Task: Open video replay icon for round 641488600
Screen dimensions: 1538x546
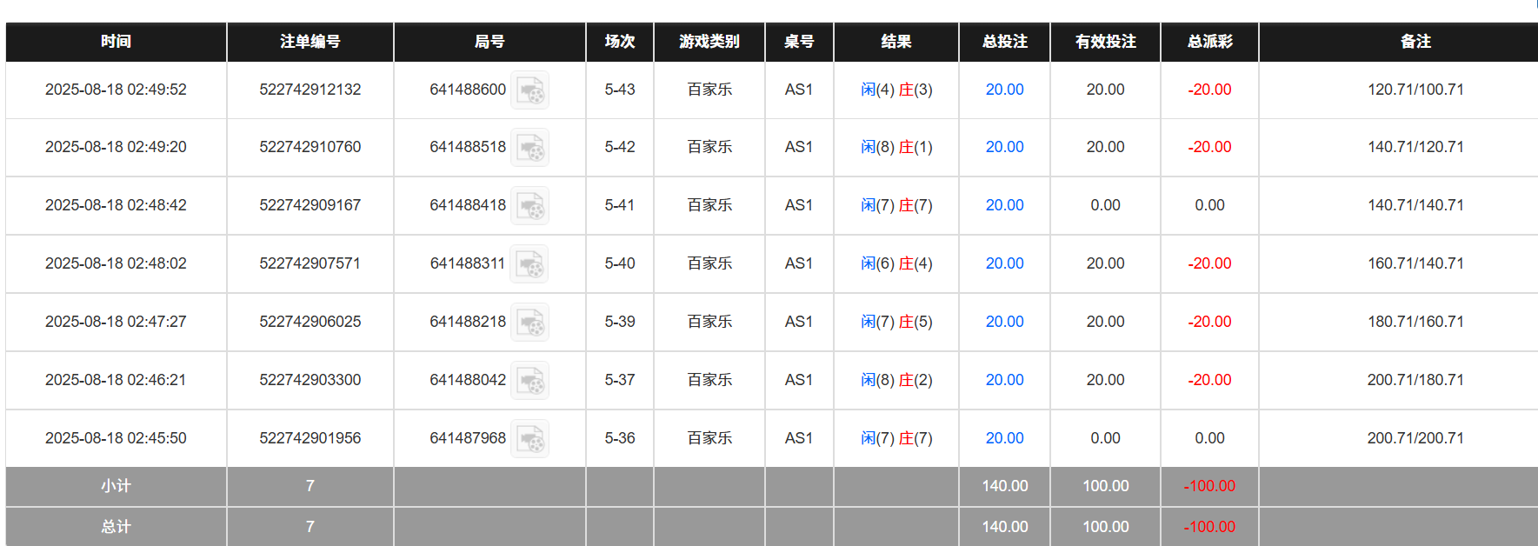Action: [x=529, y=90]
